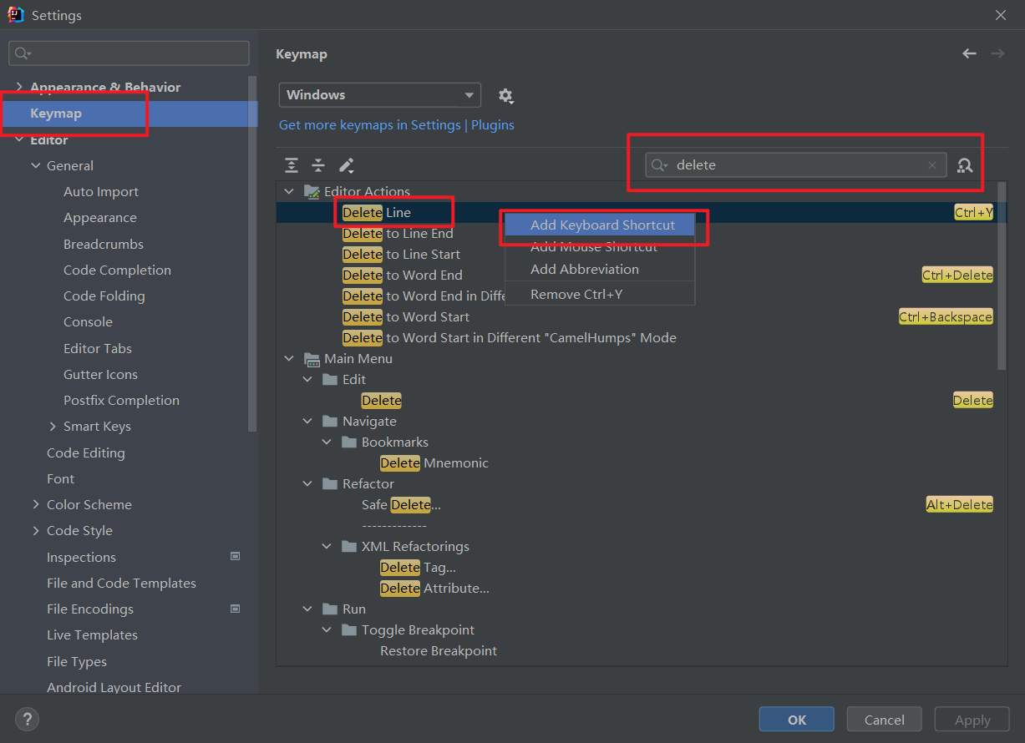Click Find Actions by Shortcut icon

tap(965, 165)
